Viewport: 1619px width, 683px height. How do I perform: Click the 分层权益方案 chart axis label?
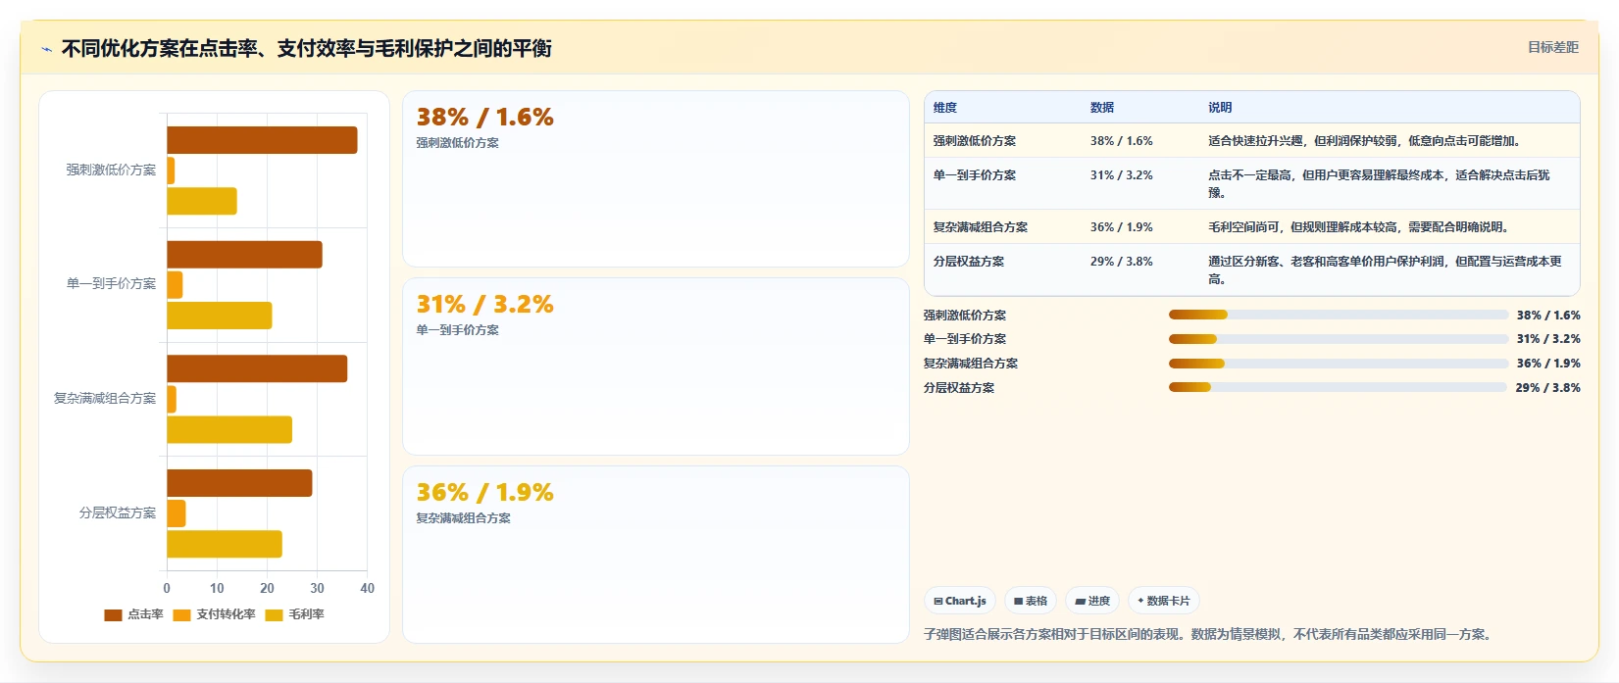tap(118, 513)
